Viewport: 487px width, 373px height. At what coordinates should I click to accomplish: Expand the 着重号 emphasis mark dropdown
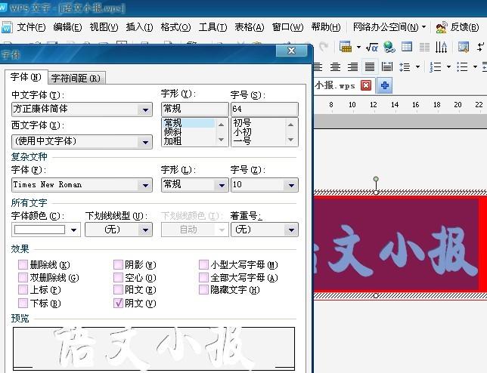pyautogui.click(x=290, y=230)
